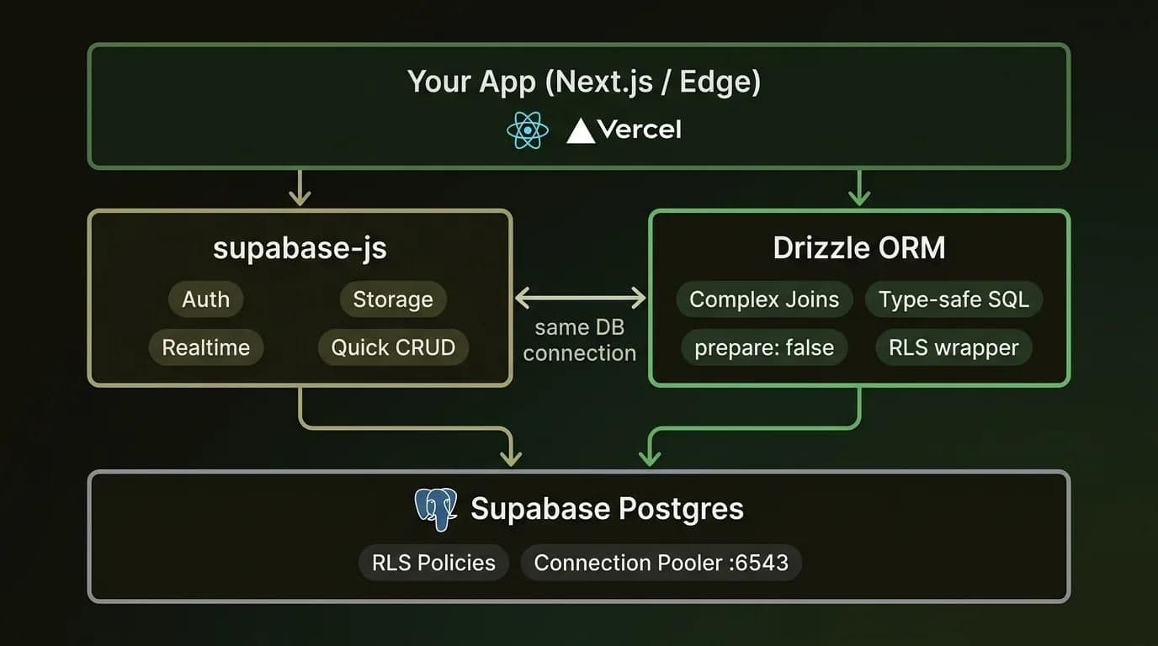This screenshot has height=646, width=1158.
Task: Click the supabase-js heading
Action: click(300, 249)
